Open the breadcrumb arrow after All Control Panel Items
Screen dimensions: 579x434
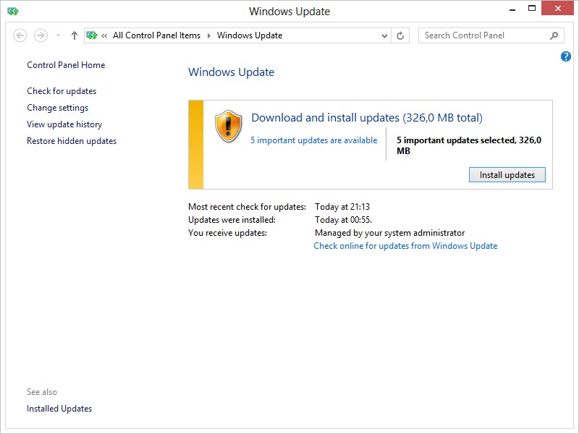209,35
